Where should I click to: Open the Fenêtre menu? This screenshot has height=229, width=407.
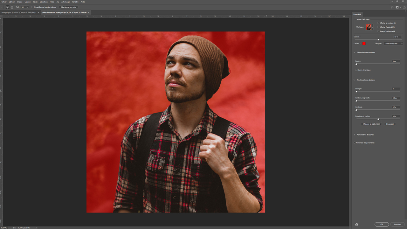75,2
